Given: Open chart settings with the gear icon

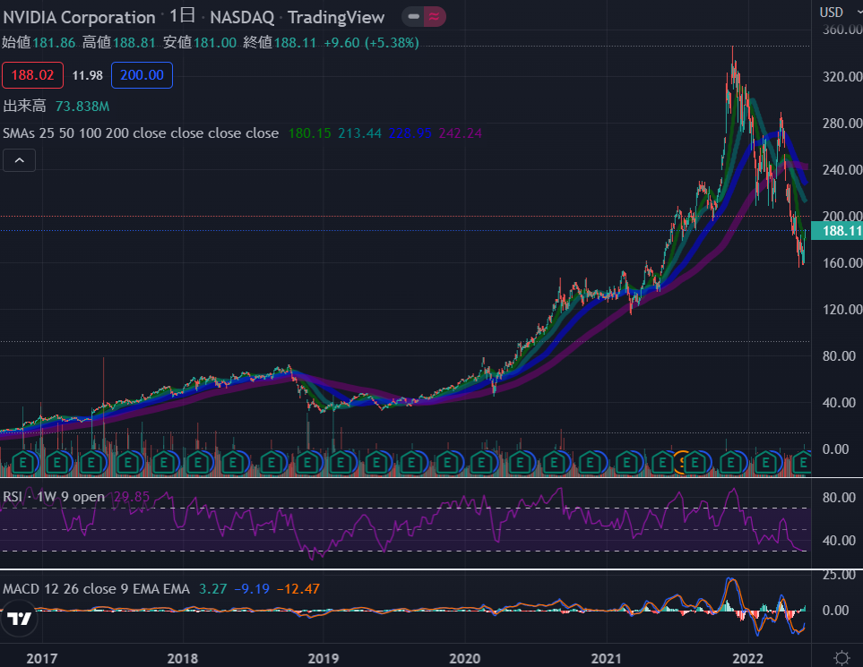Looking at the screenshot, I should 841,658.
